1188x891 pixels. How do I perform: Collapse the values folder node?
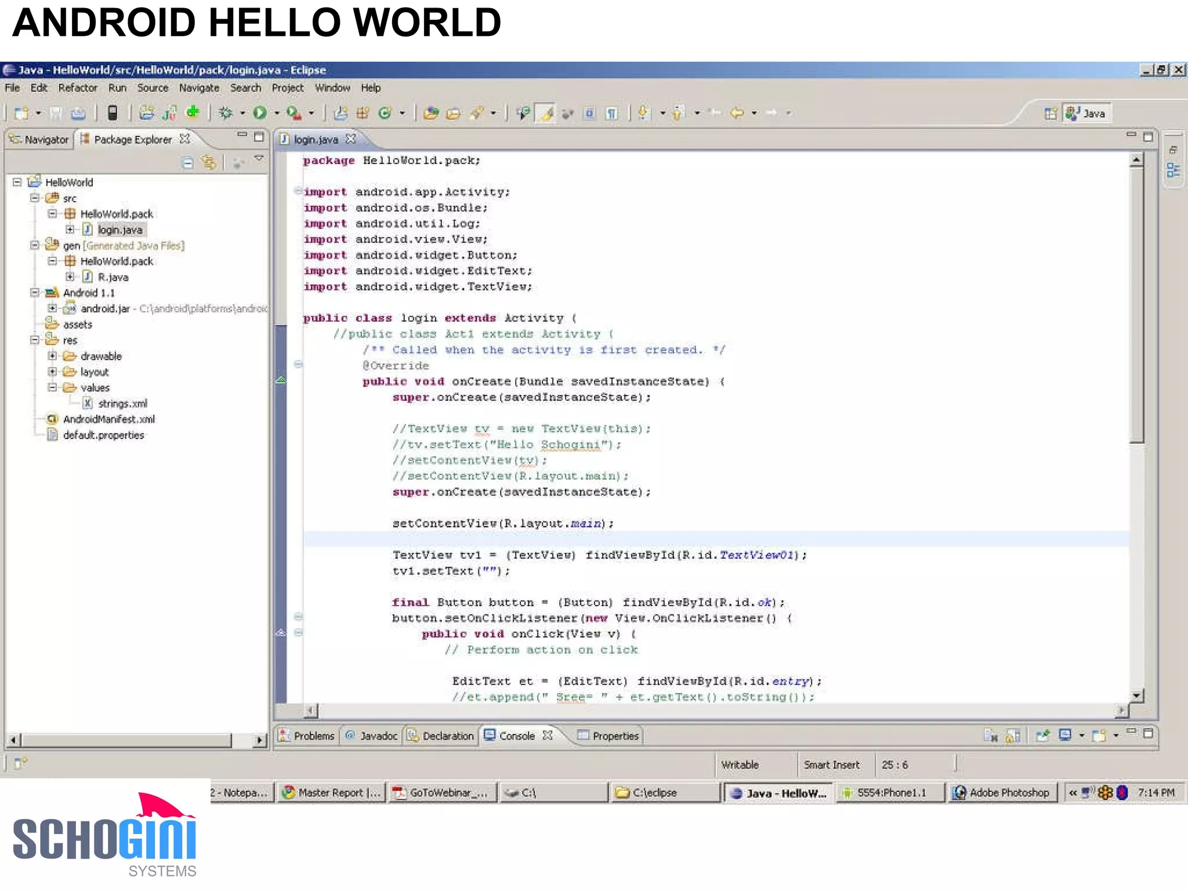52,387
